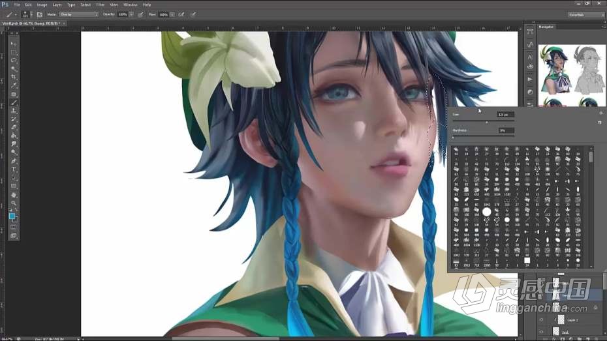
Task: Open the Edit menu
Action: pos(28,5)
